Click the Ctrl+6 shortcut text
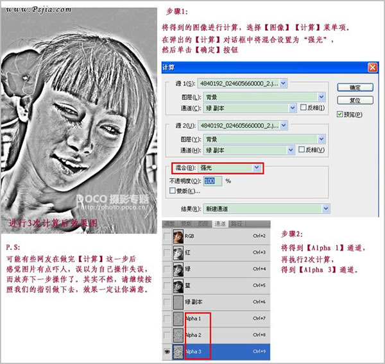 click(x=259, y=302)
